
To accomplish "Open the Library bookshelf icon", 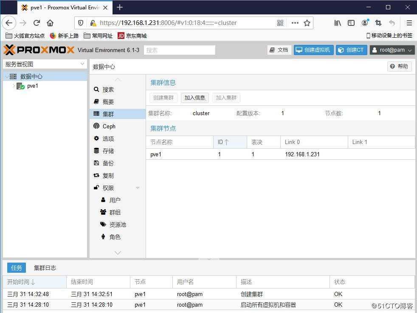I will point(338,23).
